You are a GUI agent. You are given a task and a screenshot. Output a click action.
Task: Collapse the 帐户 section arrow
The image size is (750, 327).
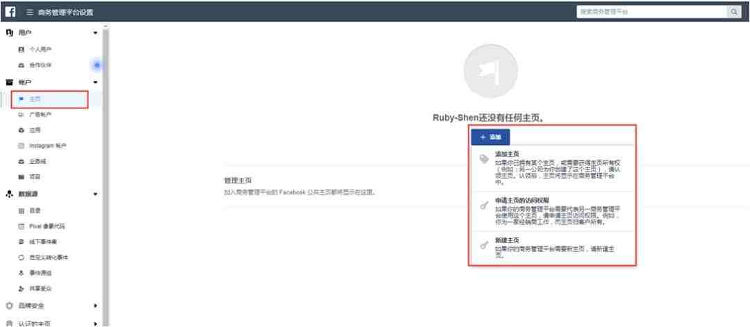pos(95,83)
